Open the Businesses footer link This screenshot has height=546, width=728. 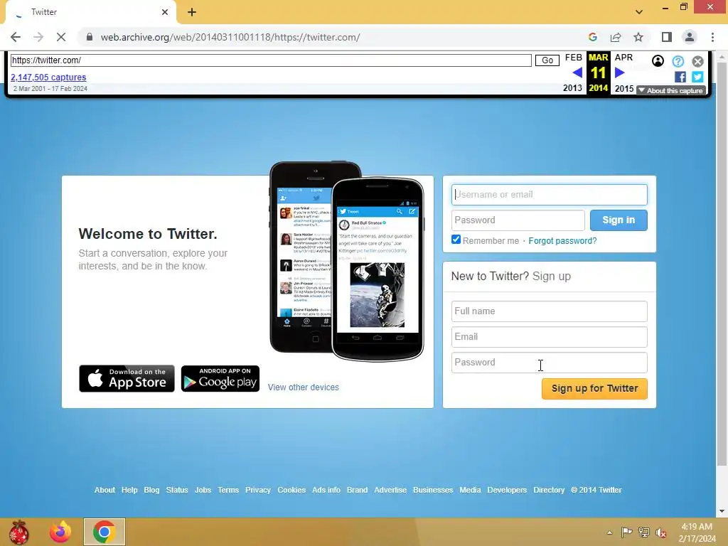tap(433, 490)
